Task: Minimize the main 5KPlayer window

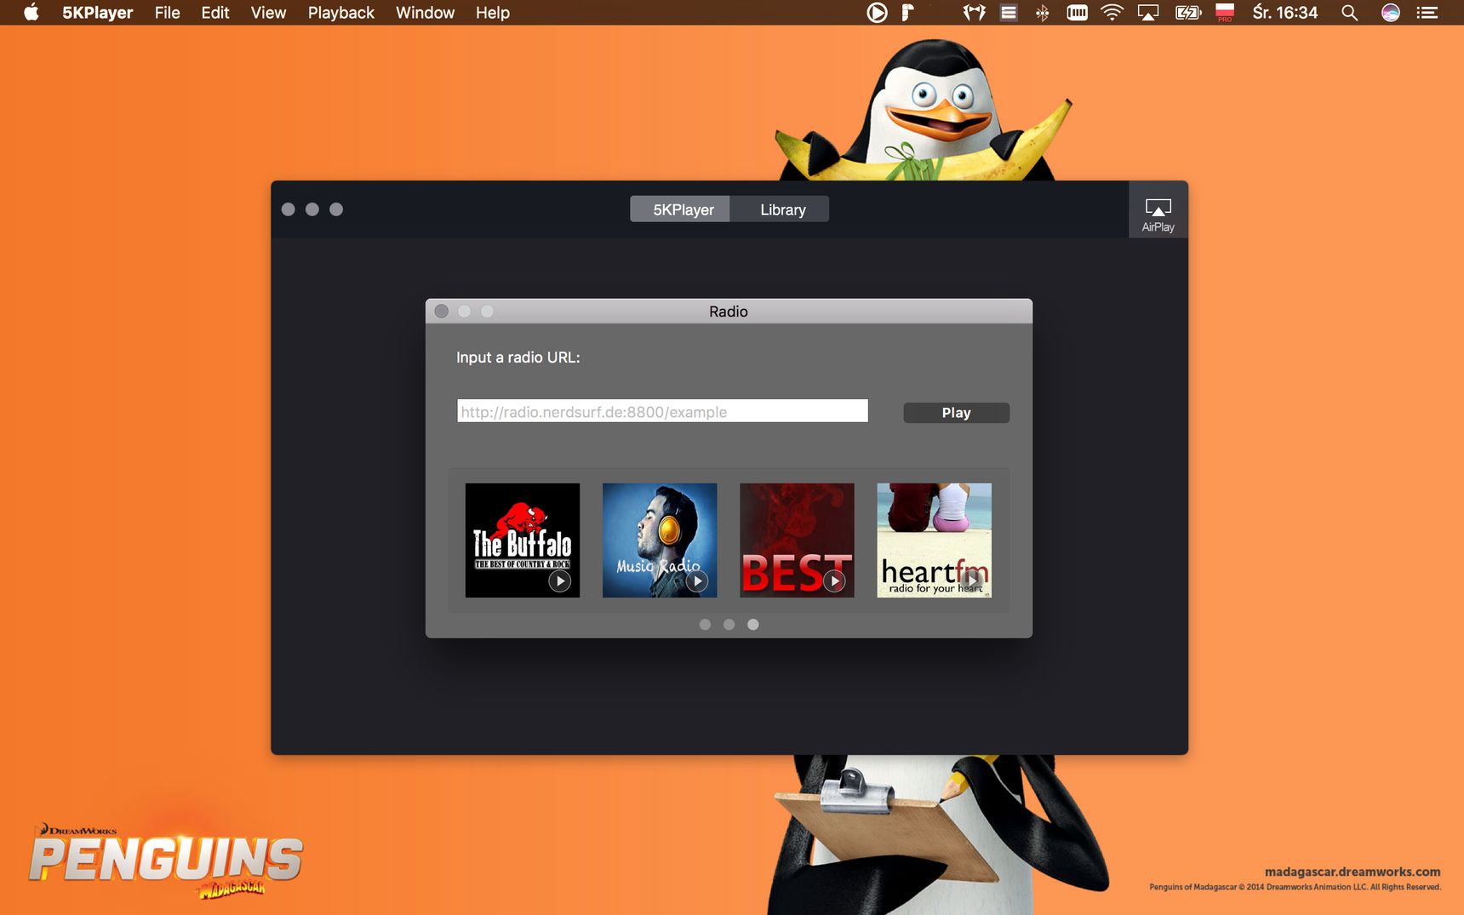Action: pyautogui.click(x=312, y=209)
